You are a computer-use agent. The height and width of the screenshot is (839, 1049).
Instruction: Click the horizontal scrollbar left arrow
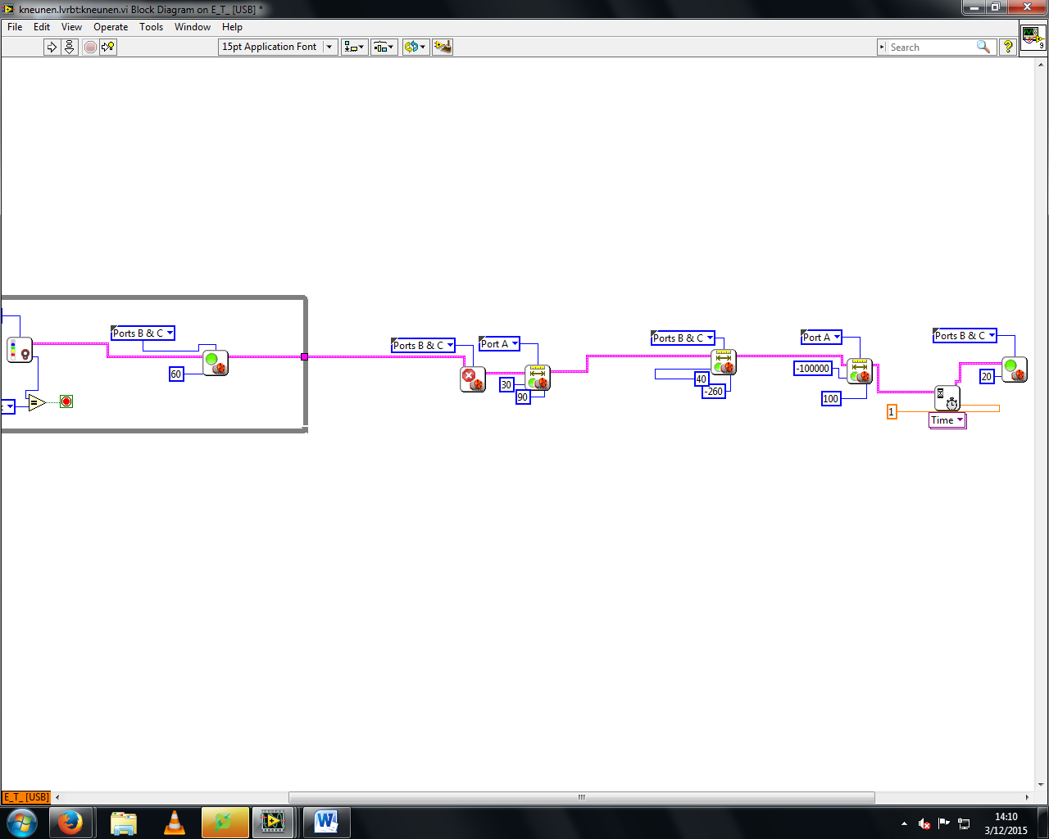tap(57, 797)
